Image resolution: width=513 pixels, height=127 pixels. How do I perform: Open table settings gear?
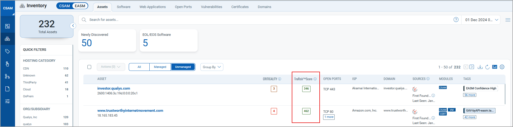[x=502, y=67]
